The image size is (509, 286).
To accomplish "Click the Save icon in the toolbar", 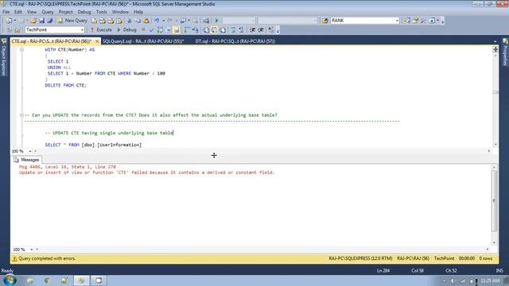I will 41,21.
